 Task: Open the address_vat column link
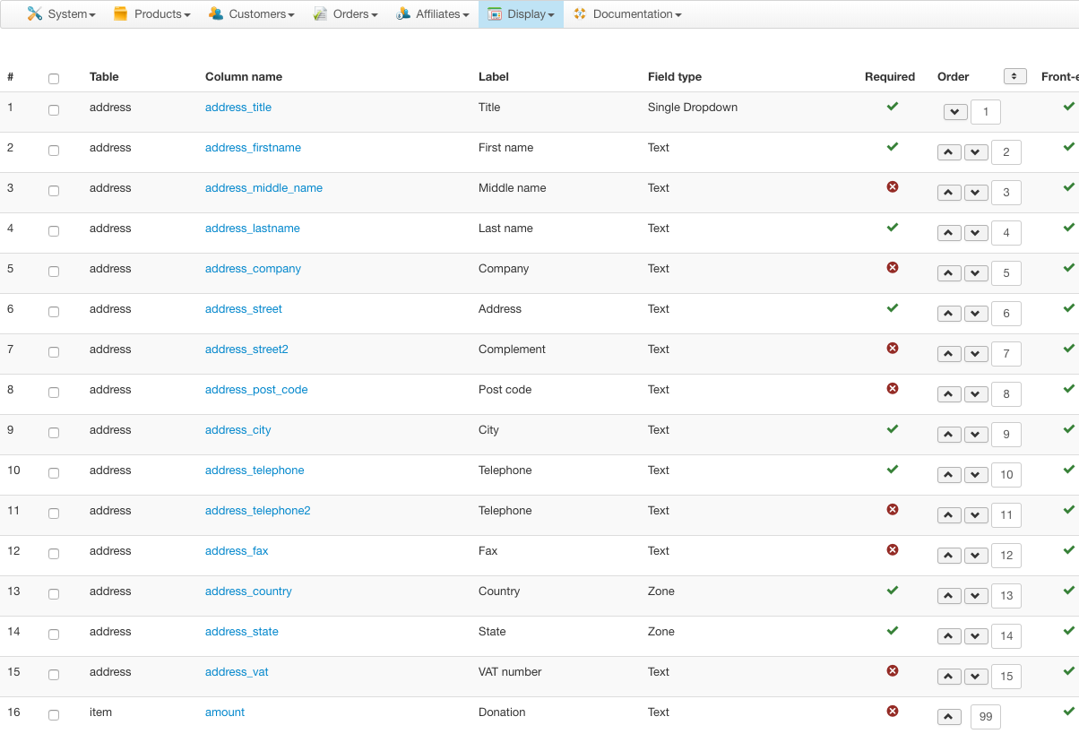click(x=237, y=672)
